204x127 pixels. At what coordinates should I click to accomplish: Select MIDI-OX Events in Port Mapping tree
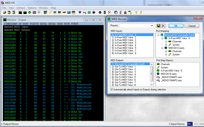(x=176, y=48)
